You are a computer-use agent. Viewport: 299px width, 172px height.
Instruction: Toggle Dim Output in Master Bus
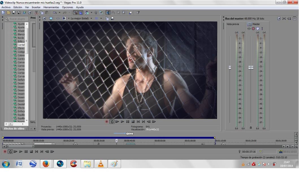click(289, 18)
